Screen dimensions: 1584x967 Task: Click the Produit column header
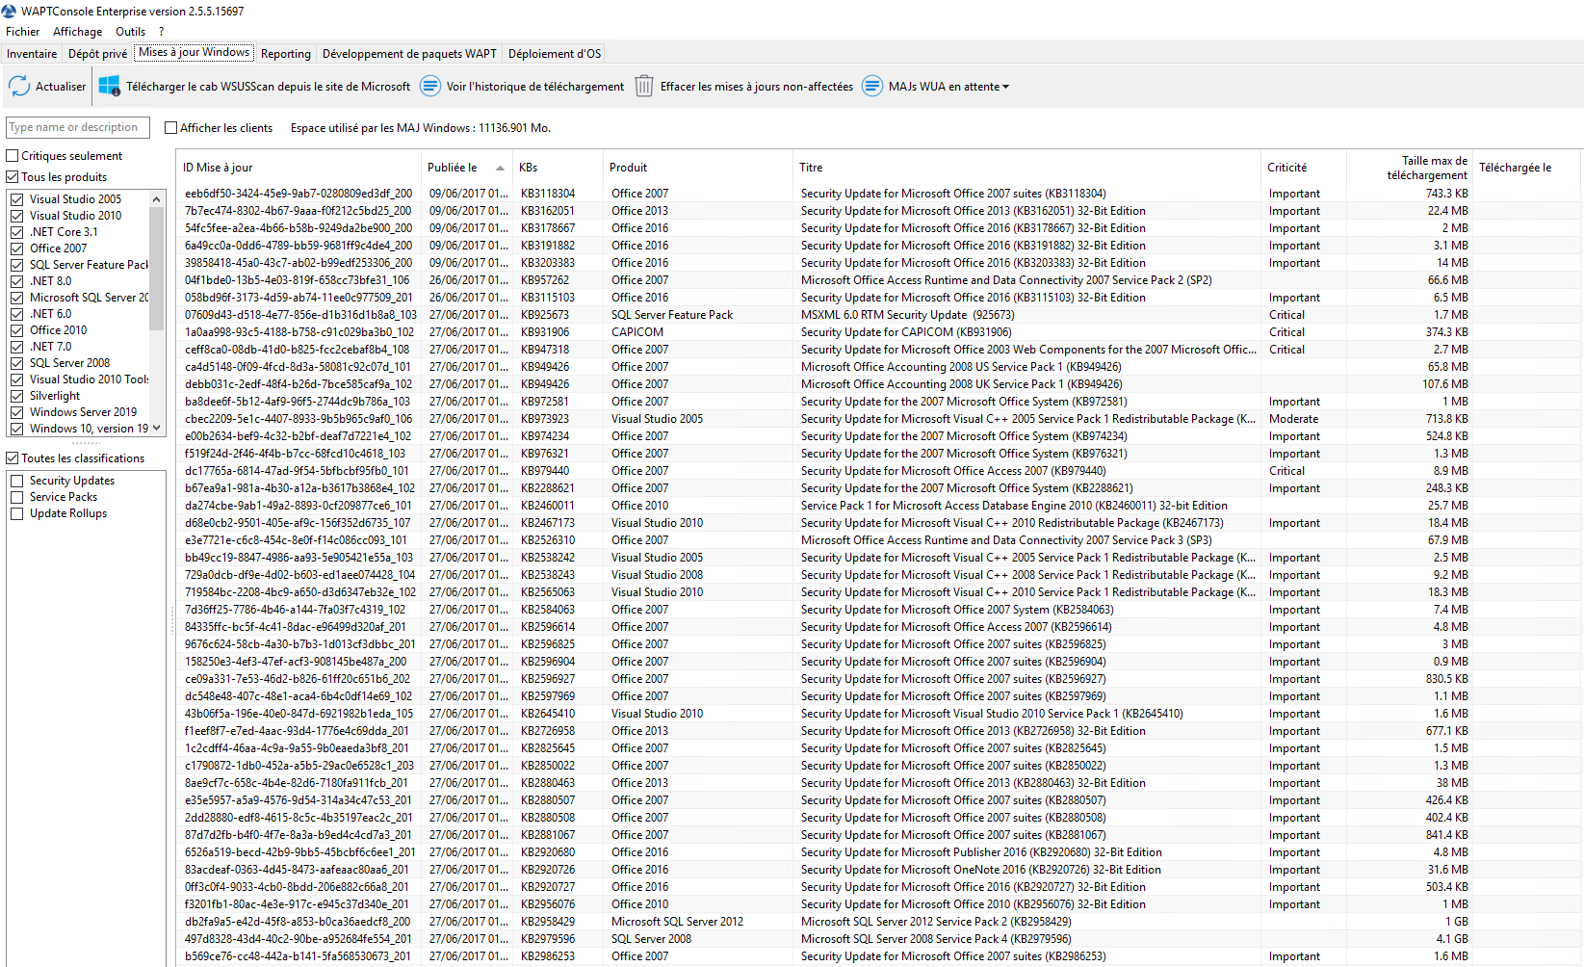click(628, 168)
